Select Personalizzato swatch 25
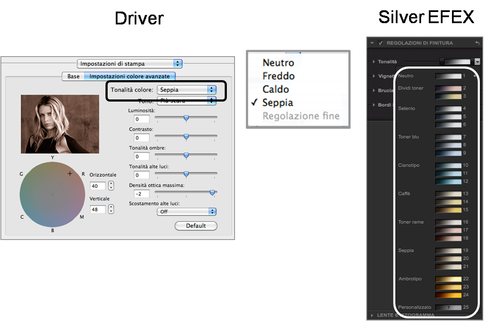The image size is (485, 321). pos(448,307)
